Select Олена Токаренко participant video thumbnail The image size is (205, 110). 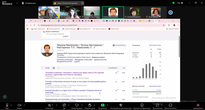click(x=135, y=12)
